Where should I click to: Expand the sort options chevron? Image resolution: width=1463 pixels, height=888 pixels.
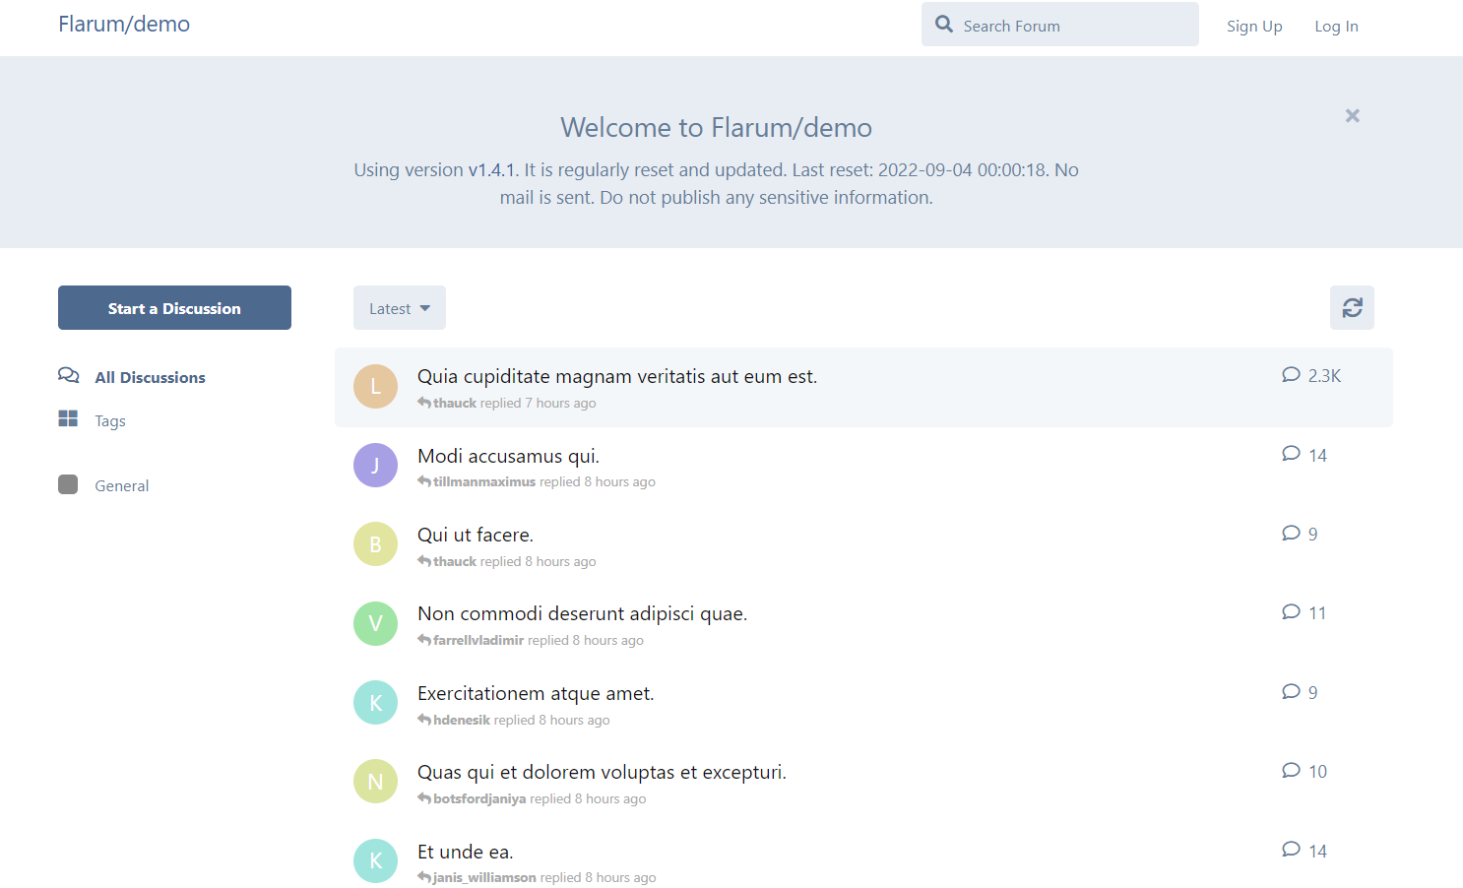click(x=425, y=308)
